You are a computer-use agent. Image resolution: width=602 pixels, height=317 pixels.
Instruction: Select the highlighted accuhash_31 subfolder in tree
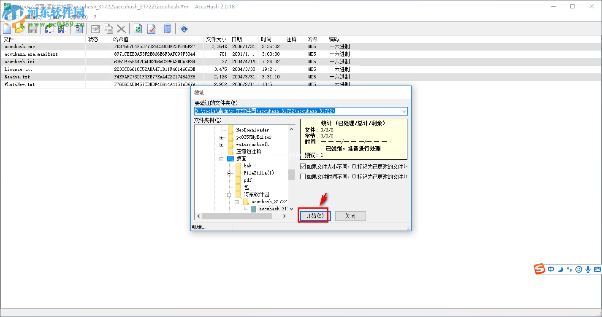click(273, 209)
